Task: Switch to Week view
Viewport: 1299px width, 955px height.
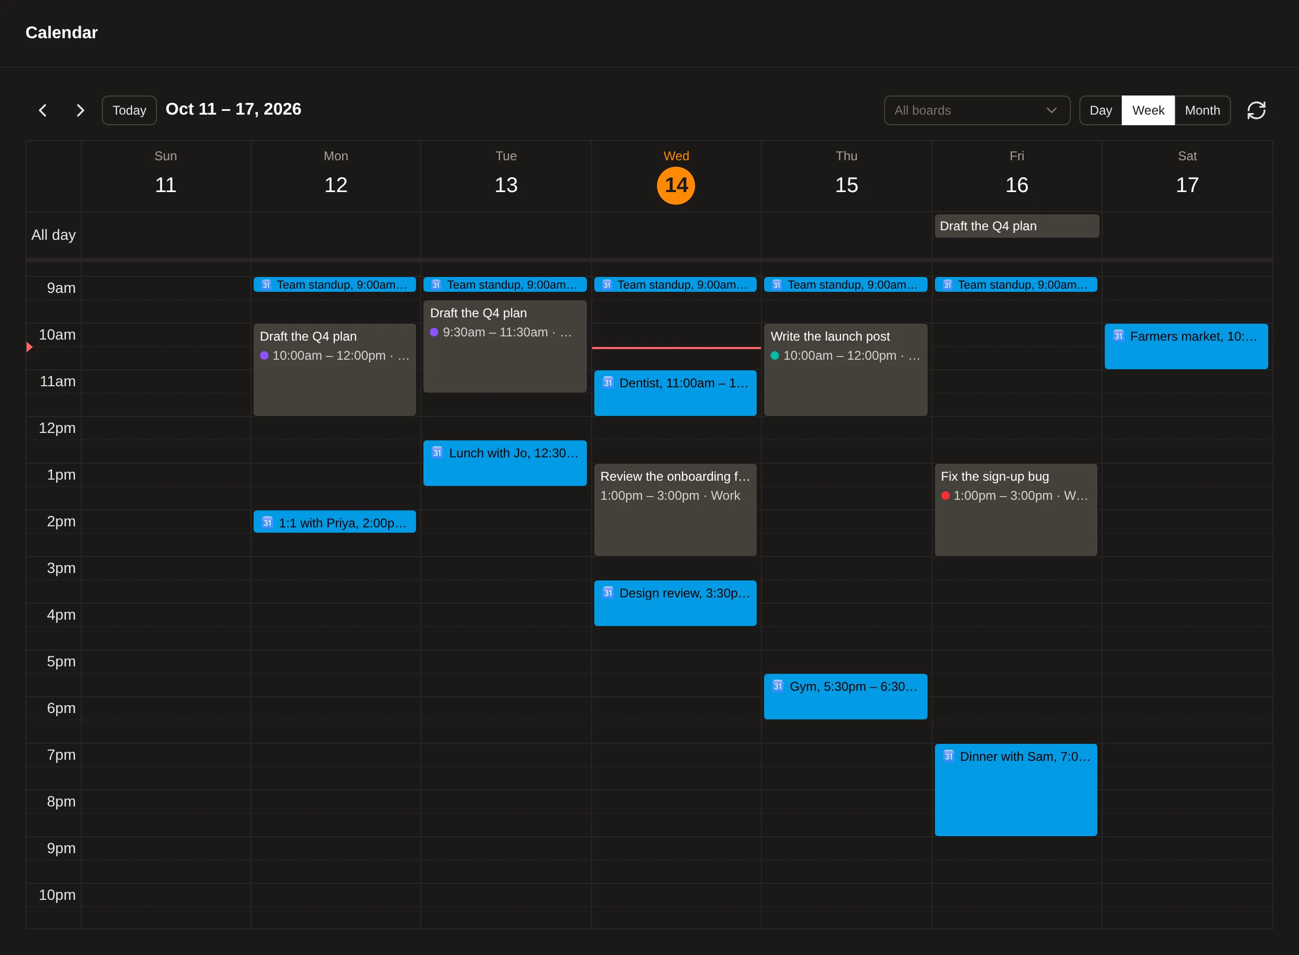Action: coord(1148,110)
